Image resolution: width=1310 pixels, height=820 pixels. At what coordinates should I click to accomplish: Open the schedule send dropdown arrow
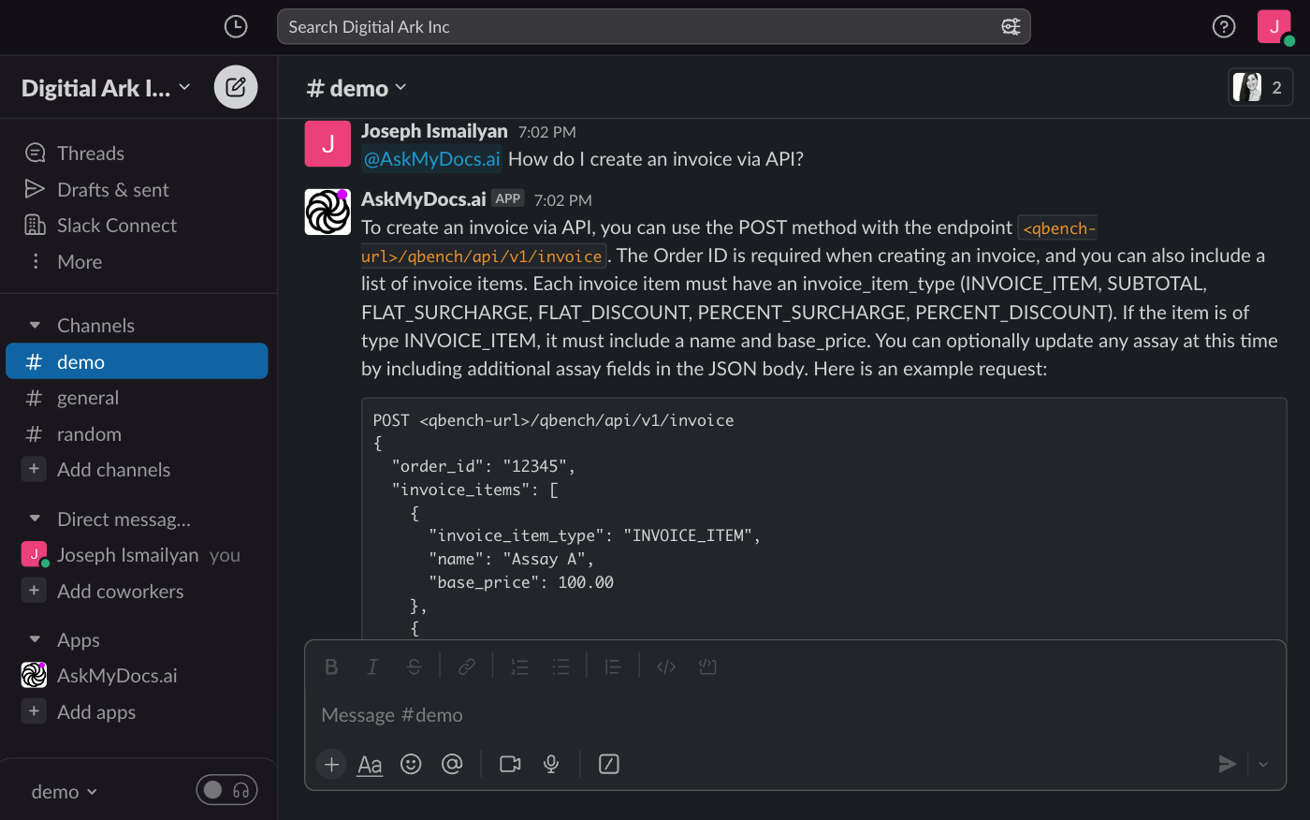[1263, 764]
